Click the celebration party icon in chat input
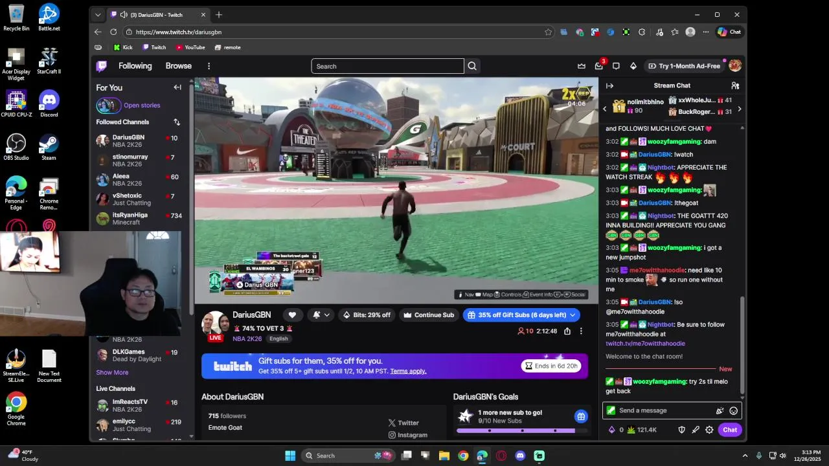This screenshot has width=829, height=466. click(x=720, y=410)
